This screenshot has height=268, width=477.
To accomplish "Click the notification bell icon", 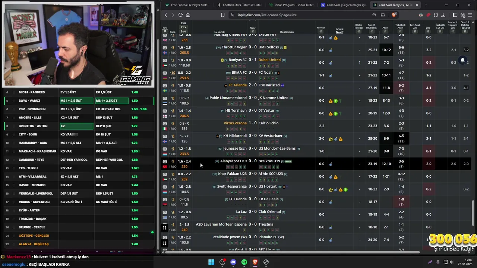I will click(x=462, y=60).
